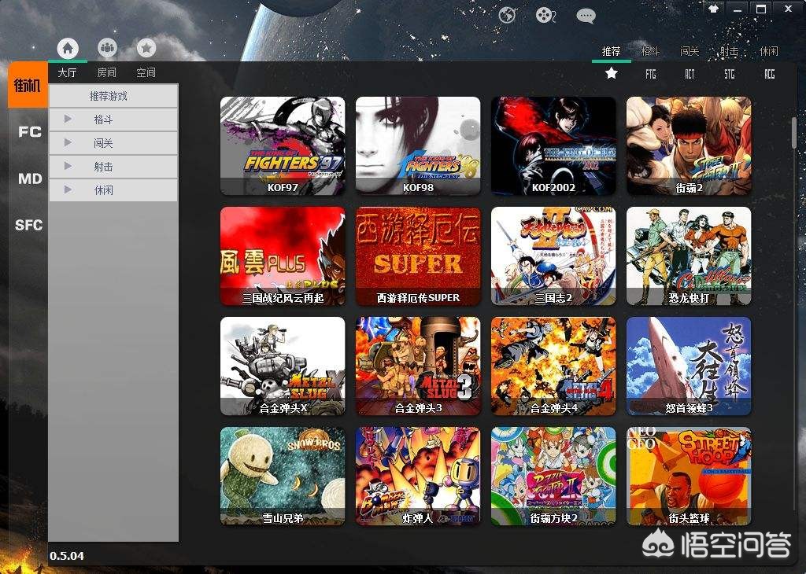Open the rooms (房间) group icon

coord(107,48)
